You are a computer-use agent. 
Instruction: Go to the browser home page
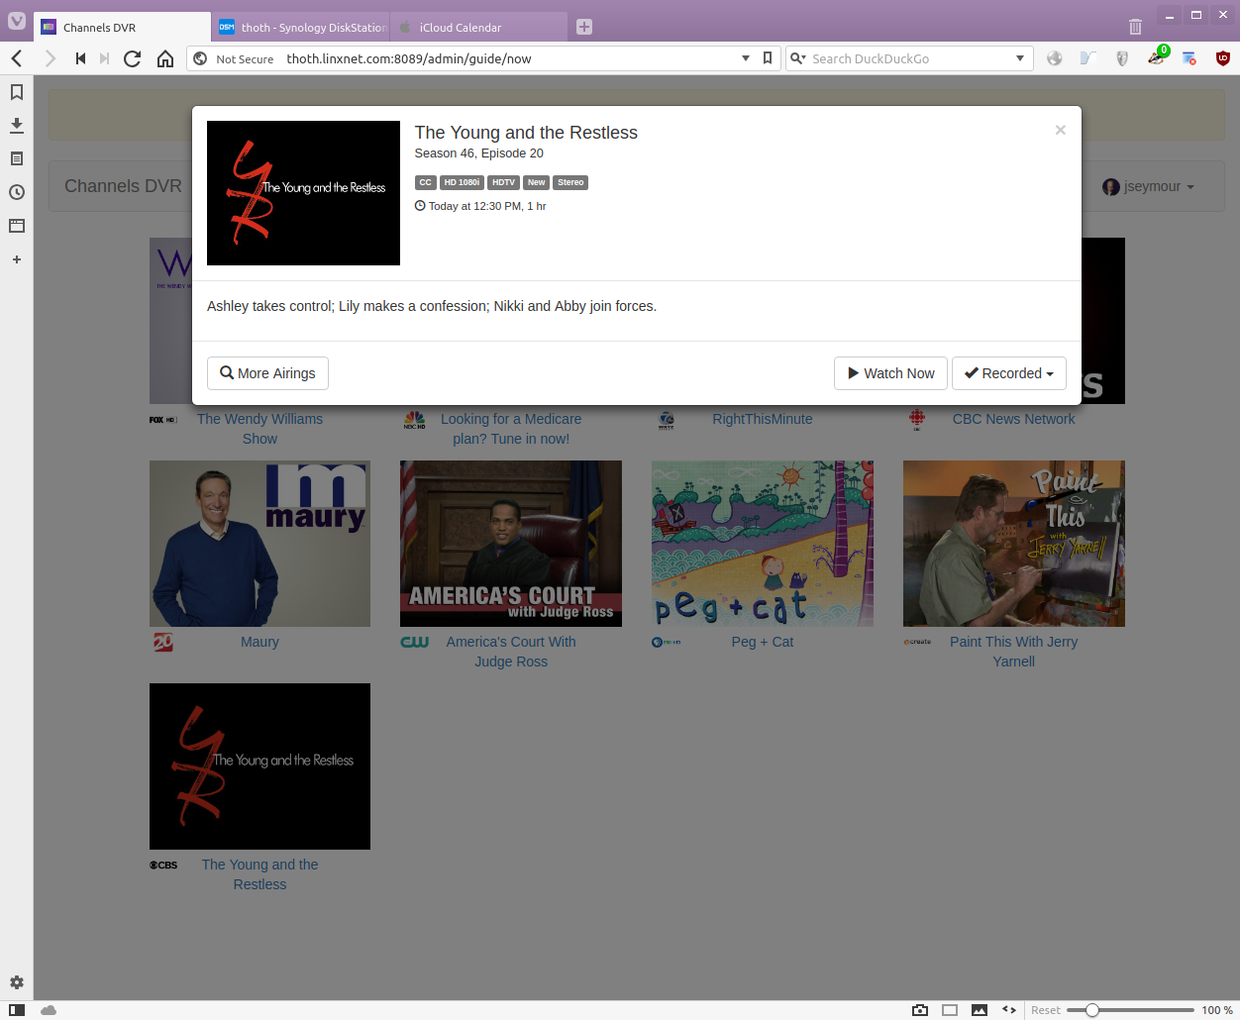coord(165,58)
